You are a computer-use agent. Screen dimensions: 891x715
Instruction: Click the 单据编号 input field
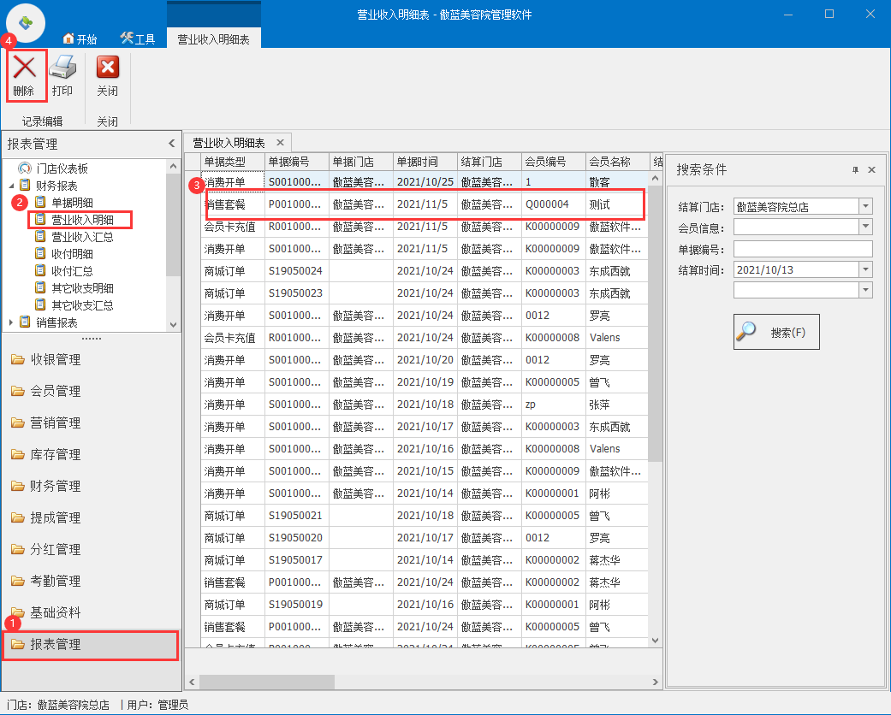802,249
